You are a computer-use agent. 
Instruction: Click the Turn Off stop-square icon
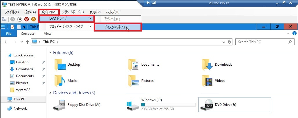[19, 19]
